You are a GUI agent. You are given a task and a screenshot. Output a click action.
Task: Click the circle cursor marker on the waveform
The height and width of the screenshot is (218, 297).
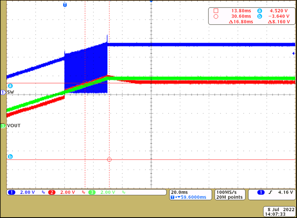click(x=109, y=160)
